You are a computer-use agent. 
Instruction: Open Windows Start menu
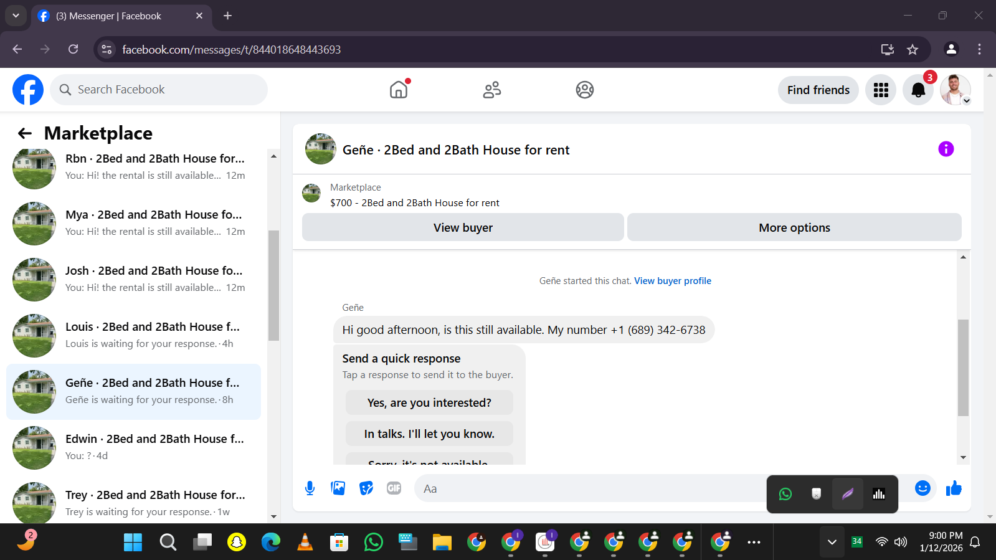tap(133, 543)
